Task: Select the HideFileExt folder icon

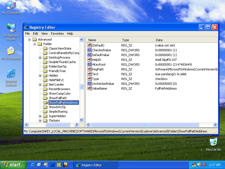Action: (x=45, y=80)
